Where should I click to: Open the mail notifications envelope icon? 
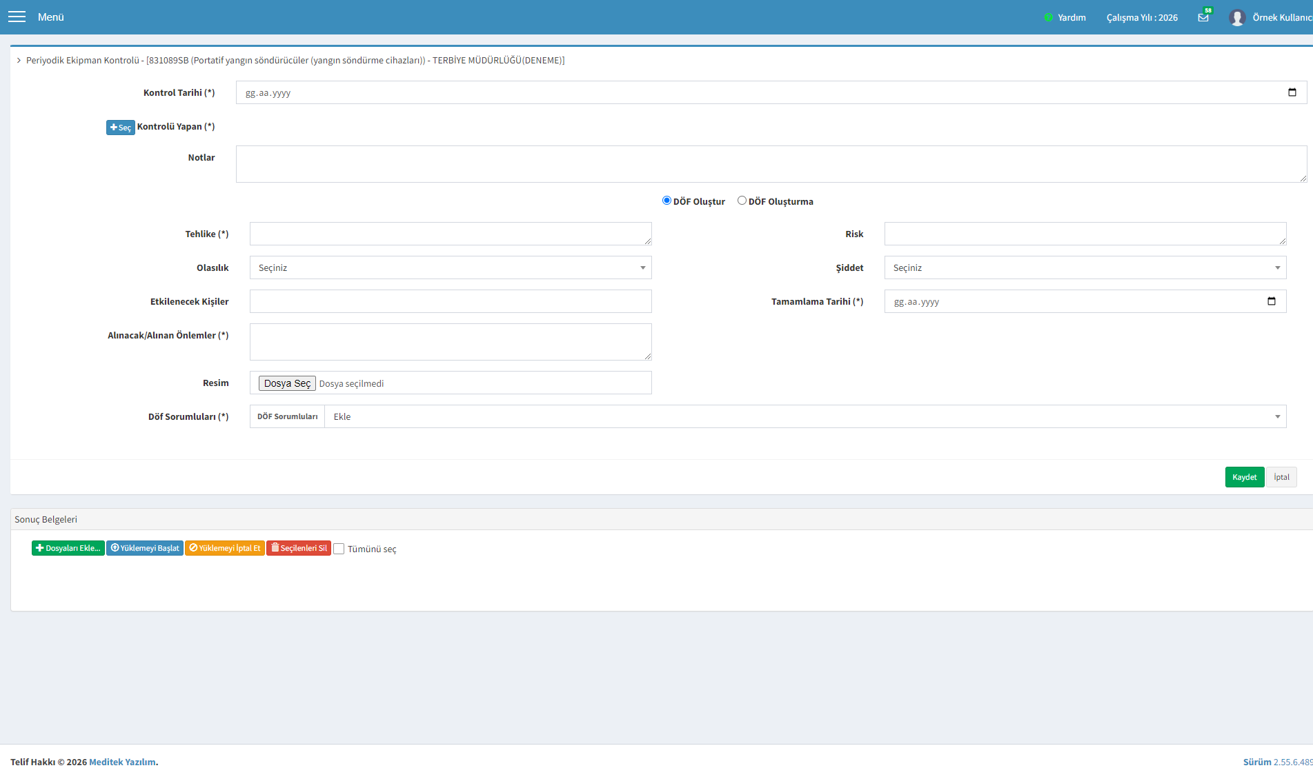click(x=1203, y=17)
